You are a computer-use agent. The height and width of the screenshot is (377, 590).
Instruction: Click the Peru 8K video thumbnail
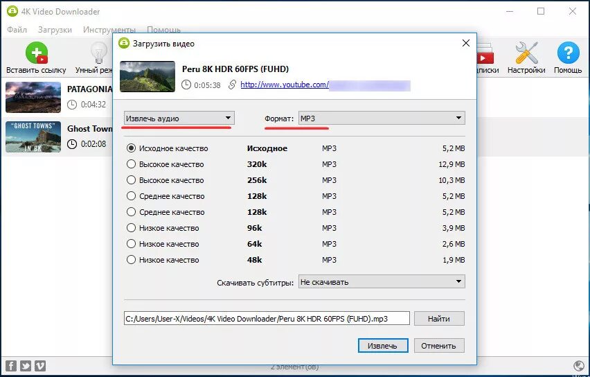(147, 76)
